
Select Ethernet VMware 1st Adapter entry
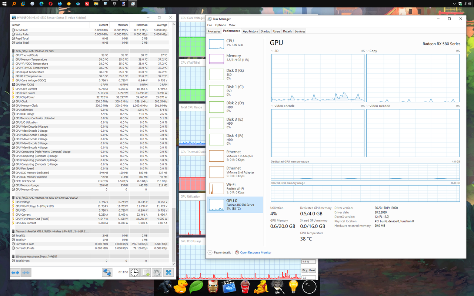[235, 155]
